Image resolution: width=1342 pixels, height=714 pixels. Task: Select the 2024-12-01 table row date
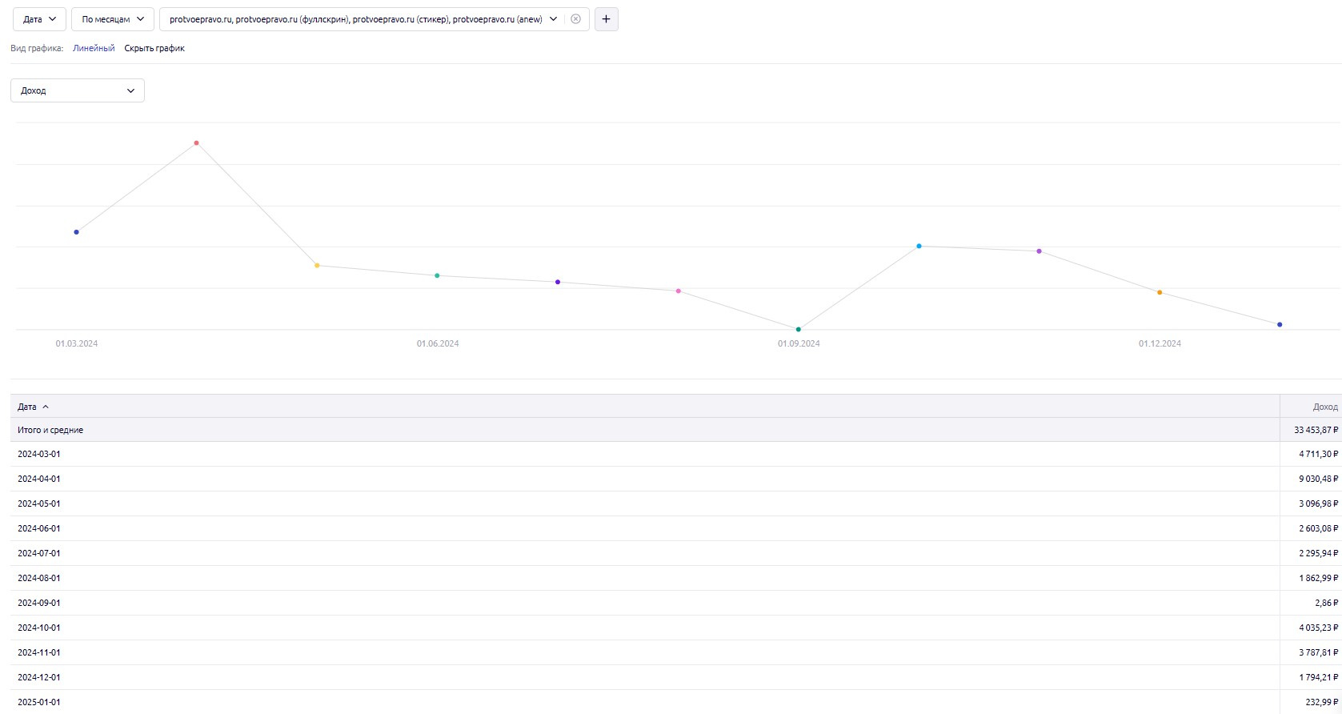click(39, 677)
